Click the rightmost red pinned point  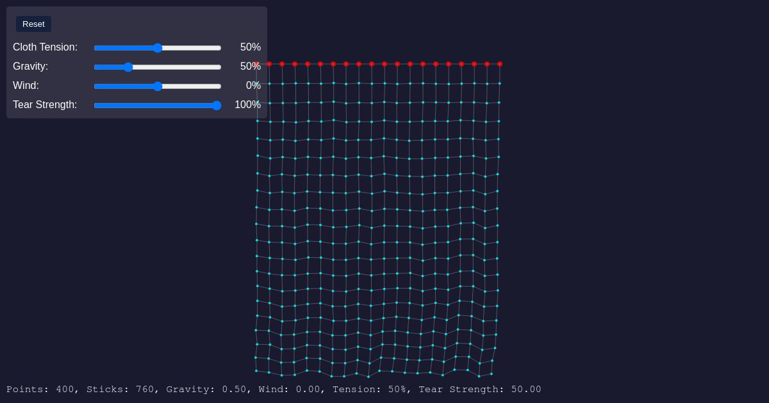pos(500,64)
